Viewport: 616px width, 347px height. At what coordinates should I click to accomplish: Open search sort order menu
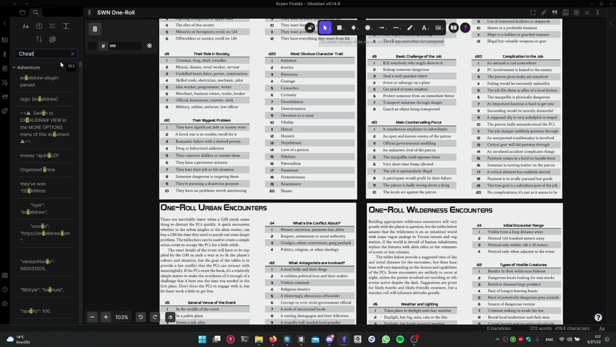tap(39, 39)
